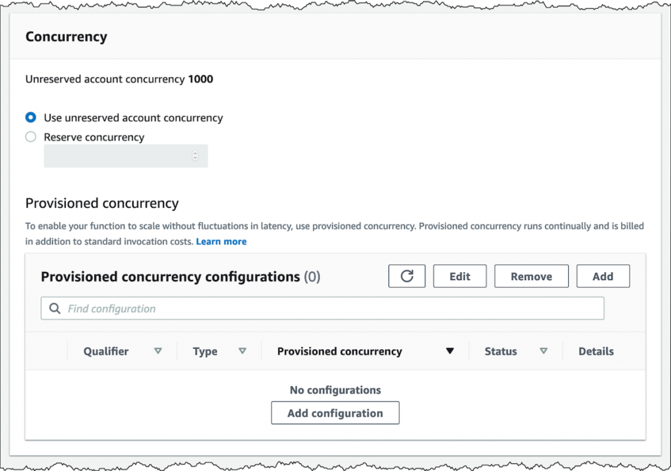Image resolution: width=671 pixels, height=471 pixels.
Task: Click the search magnifier icon
Action: point(55,308)
